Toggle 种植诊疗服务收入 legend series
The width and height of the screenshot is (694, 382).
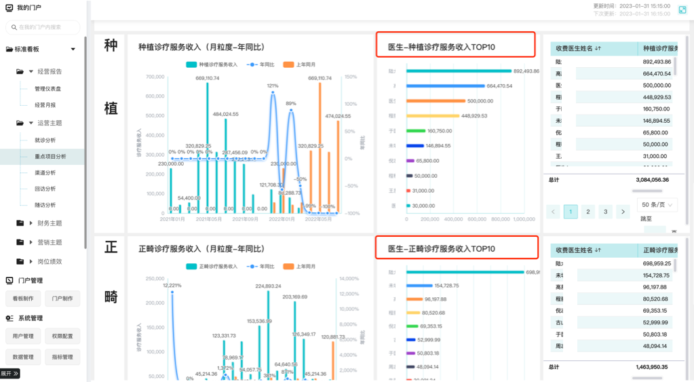212,64
